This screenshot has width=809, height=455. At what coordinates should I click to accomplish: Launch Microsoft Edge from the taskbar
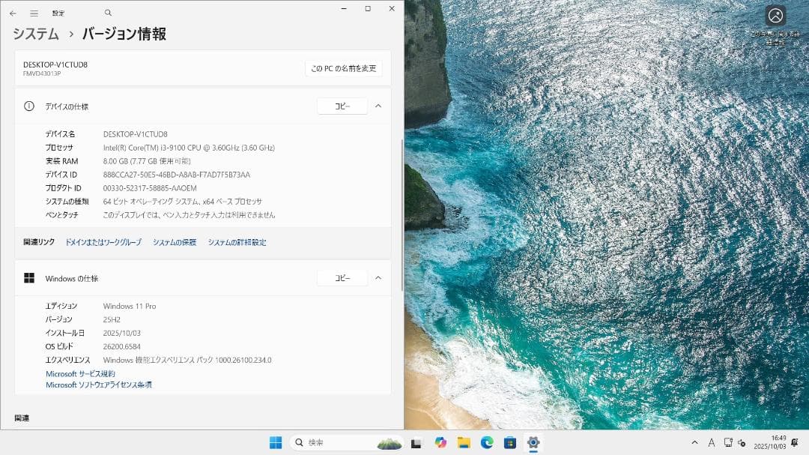(x=487, y=442)
